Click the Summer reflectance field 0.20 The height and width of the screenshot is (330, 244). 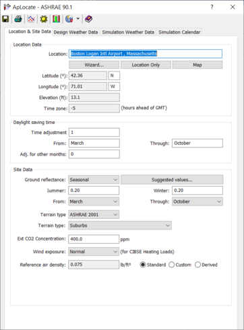point(94,191)
